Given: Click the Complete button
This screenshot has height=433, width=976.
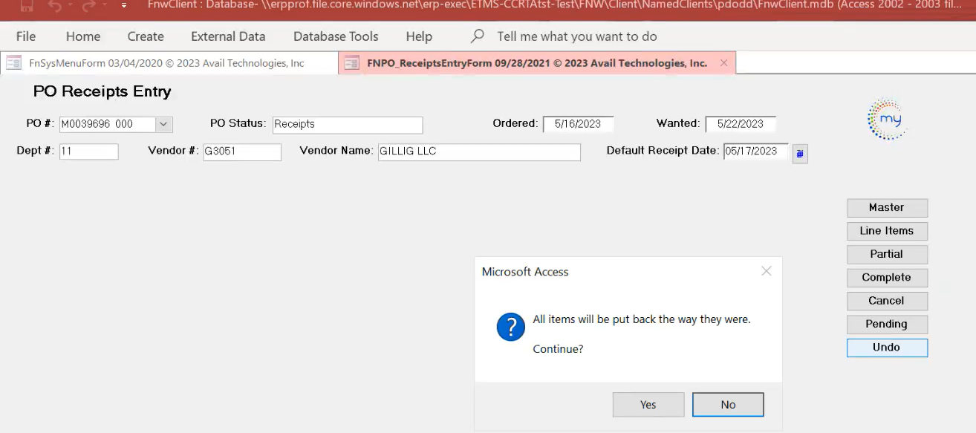Looking at the screenshot, I should pos(887,278).
